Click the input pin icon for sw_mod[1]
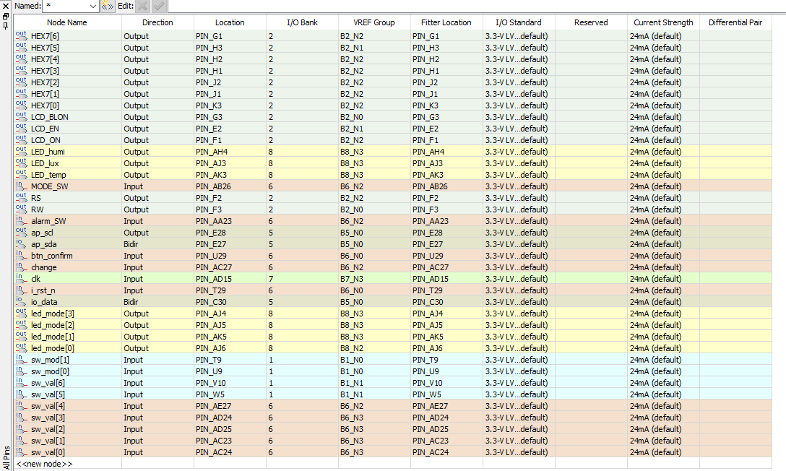 [x=21, y=359]
